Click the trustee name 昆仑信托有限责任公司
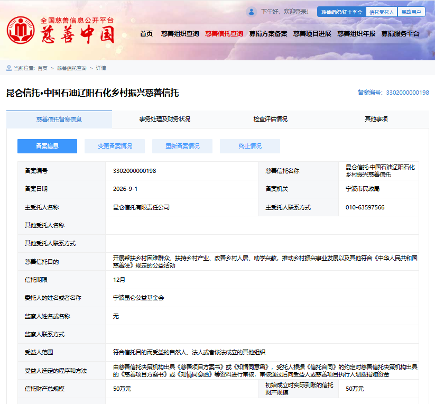 coord(141,207)
